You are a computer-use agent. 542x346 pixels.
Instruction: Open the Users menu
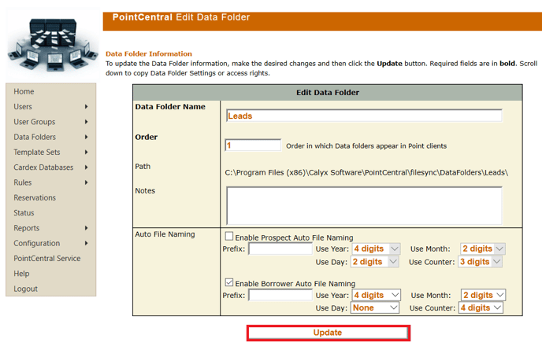(23, 107)
